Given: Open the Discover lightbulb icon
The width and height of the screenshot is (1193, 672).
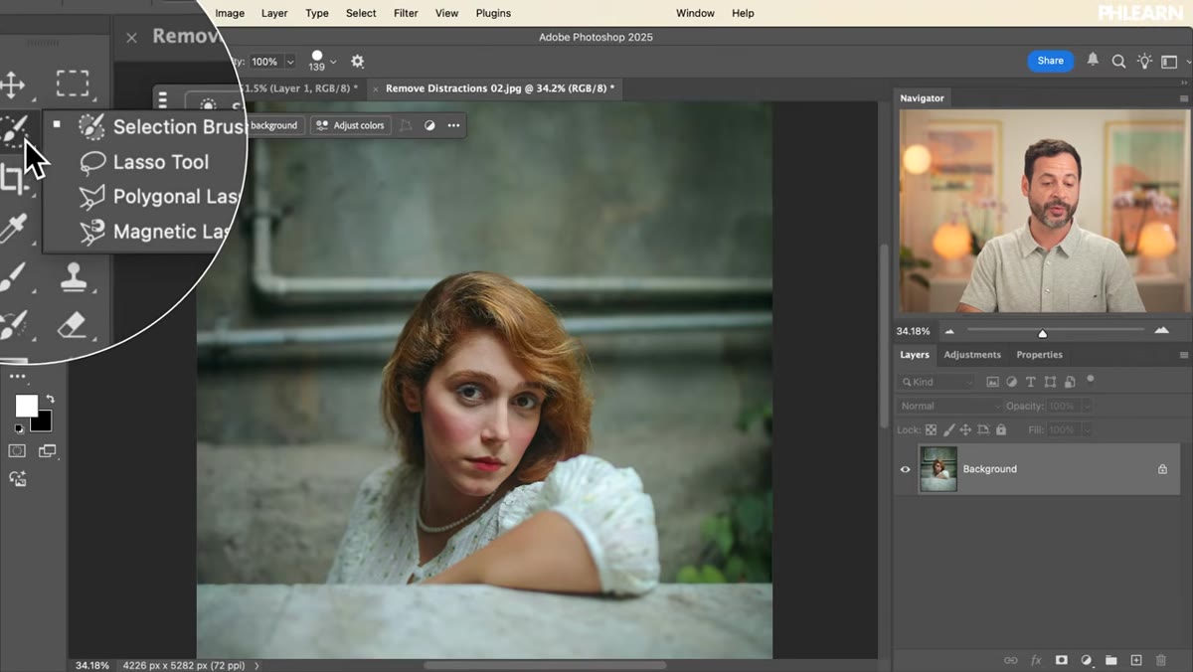Looking at the screenshot, I should tap(1144, 61).
